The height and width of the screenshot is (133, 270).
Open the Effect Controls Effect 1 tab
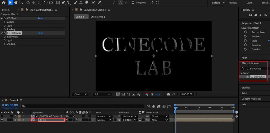pos(41,10)
